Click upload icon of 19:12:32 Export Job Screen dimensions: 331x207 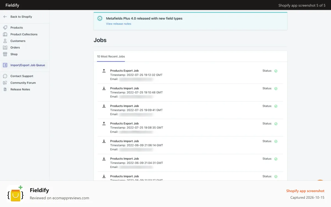[104, 71]
